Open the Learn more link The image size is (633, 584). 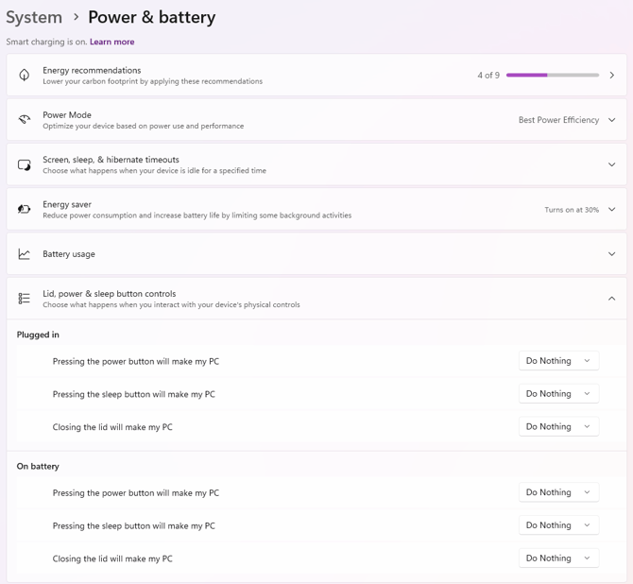[x=111, y=42]
